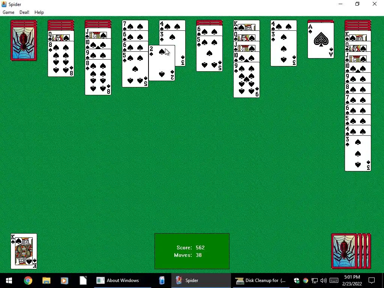
Task: Pick the Queen of spades in the King-to-3 run
Action: tap(358, 46)
